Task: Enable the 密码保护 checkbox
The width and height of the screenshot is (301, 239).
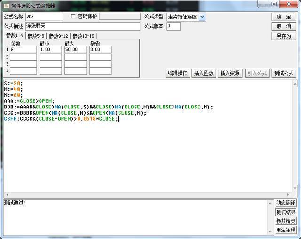Action: pyautogui.click(x=73, y=16)
